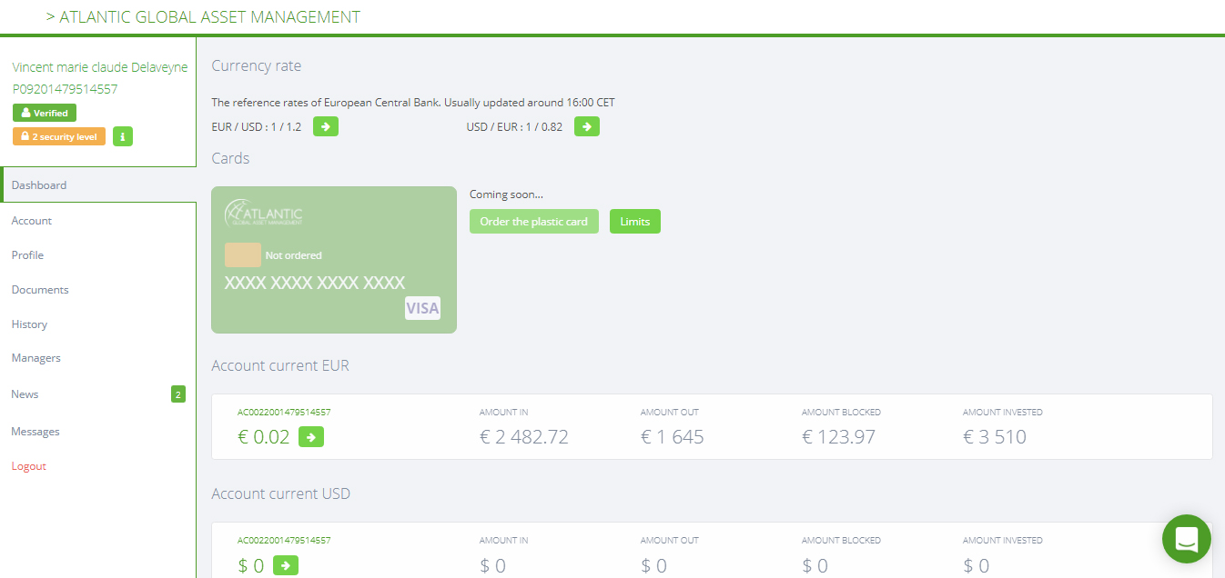Image resolution: width=1225 pixels, height=578 pixels.
Task: Click the 2 security level badge
Action: tap(59, 136)
